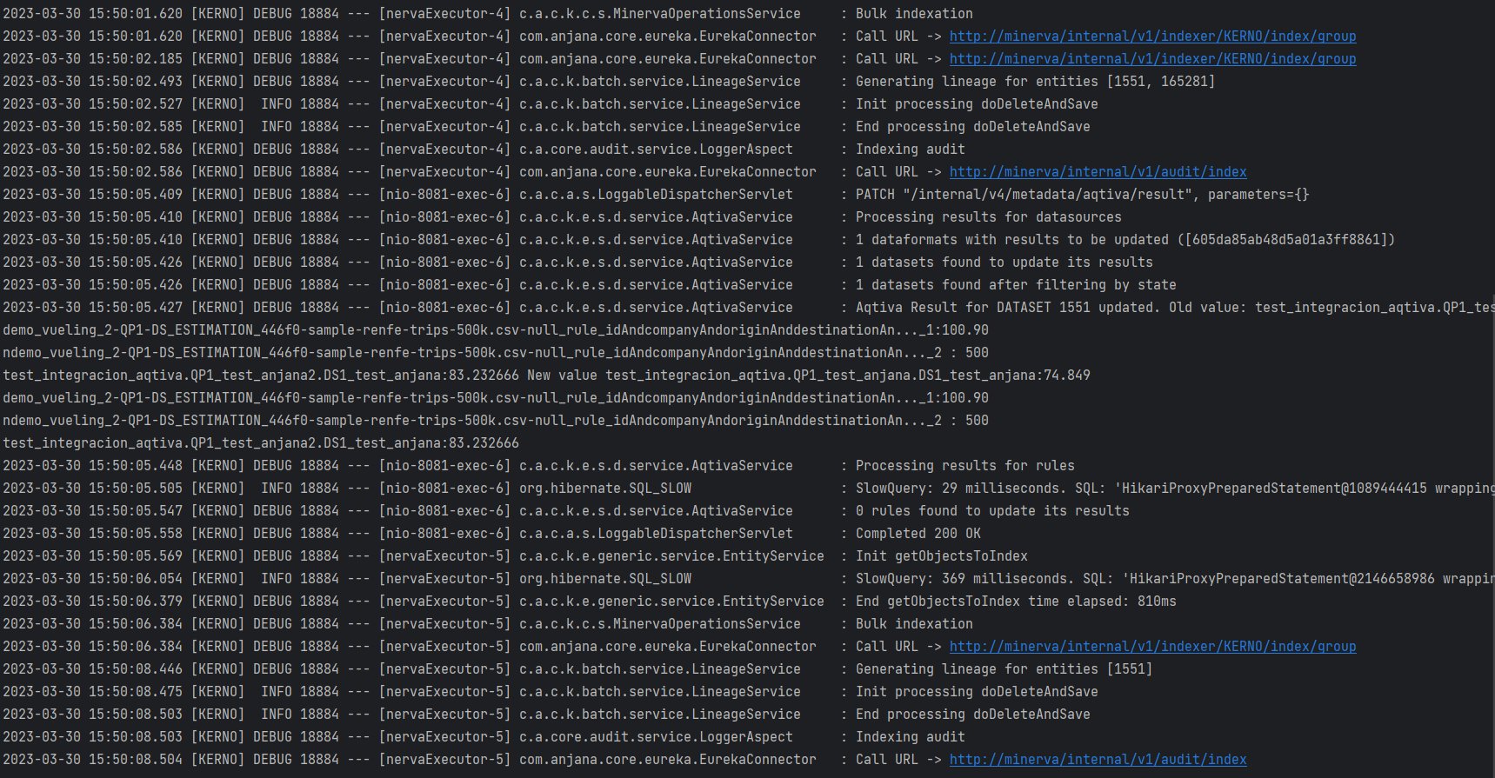Click 'Generating lineage for entities [1551]' message
The width and height of the screenshot is (1495, 778).
tap(1004, 669)
